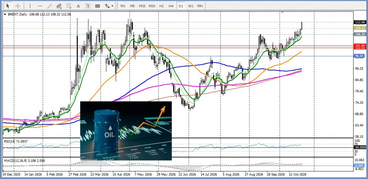Choose the trendline drawing tool
Screen dimensions: 368x179
click(49, 6)
